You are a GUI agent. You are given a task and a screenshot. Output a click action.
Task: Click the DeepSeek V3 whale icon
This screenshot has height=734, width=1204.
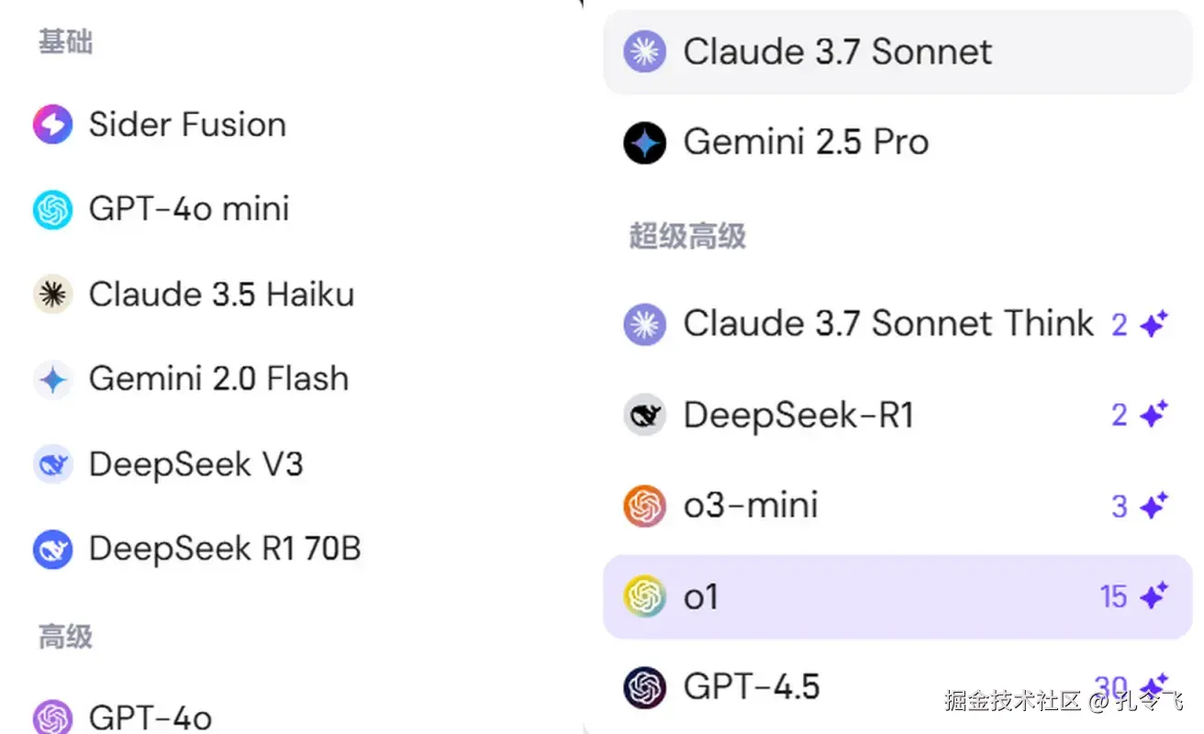click(x=52, y=464)
